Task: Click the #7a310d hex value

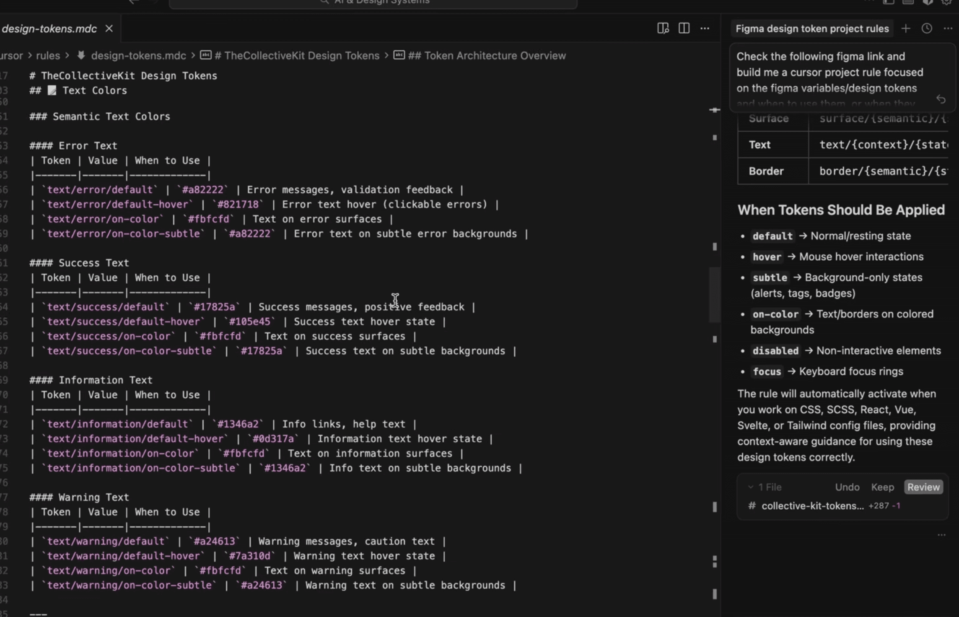Action: 250,556
